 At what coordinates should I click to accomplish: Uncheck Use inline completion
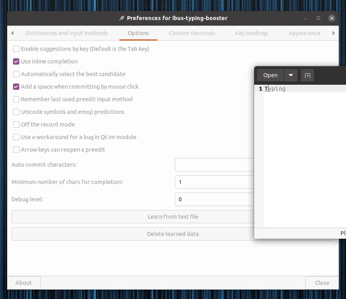pyautogui.click(x=16, y=61)
